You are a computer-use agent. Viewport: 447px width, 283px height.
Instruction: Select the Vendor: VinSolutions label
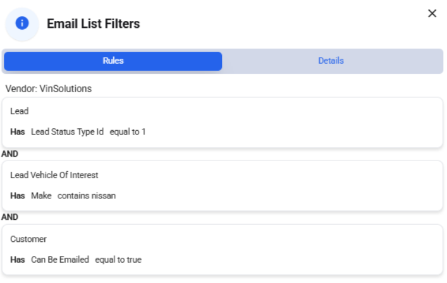[49, 89]
